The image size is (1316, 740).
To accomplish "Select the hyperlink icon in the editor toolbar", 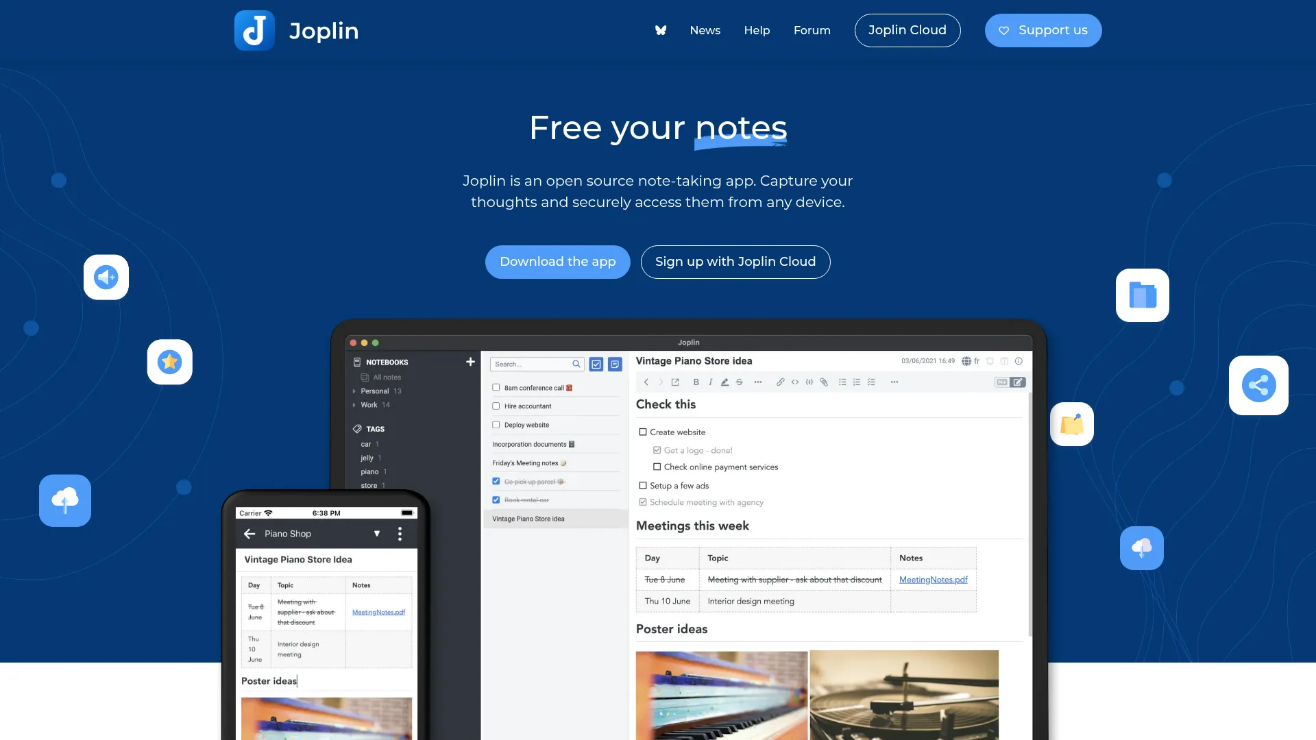I will pyautogui.click(x=781, y=382).
